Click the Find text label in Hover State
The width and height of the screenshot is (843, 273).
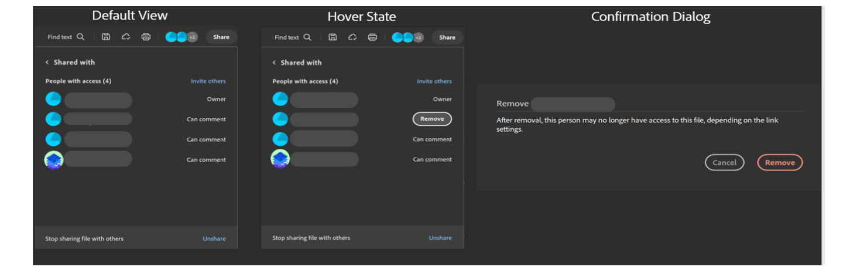(287, 37)
